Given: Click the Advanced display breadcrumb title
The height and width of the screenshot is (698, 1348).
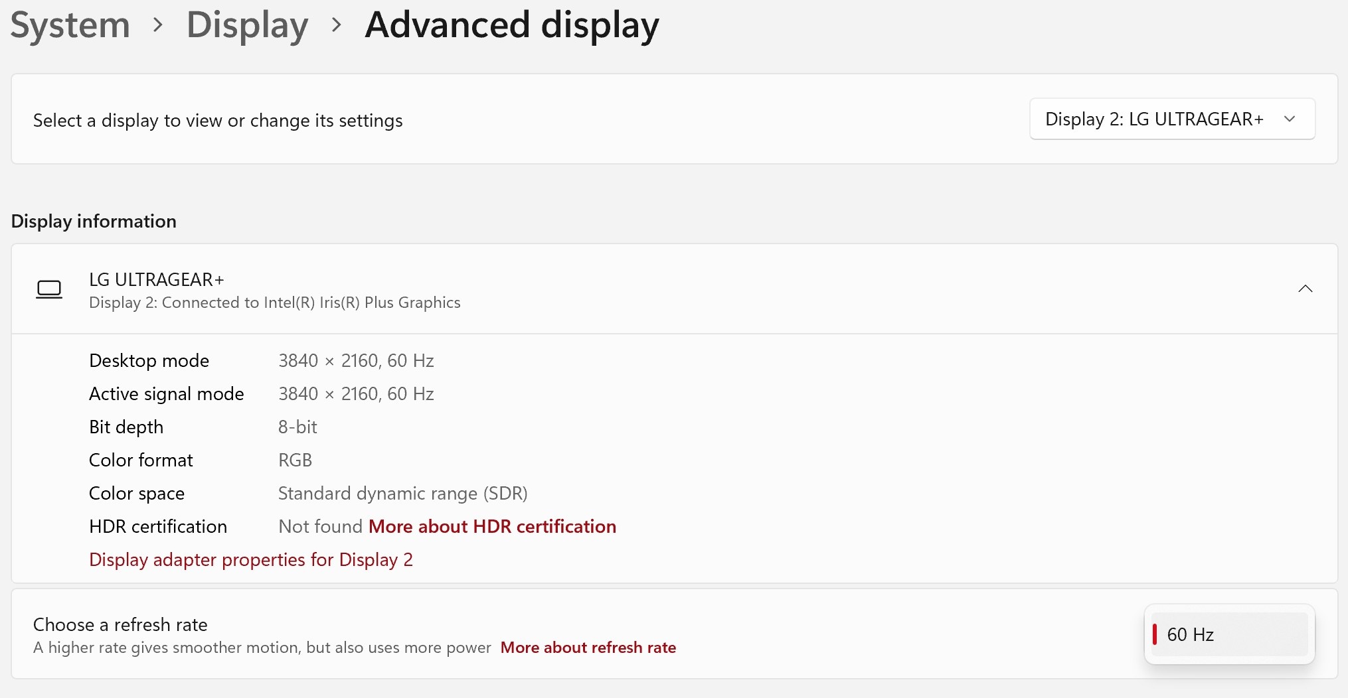Looking at the screenshot, I should pyautogui.click(x=512, y=25).
